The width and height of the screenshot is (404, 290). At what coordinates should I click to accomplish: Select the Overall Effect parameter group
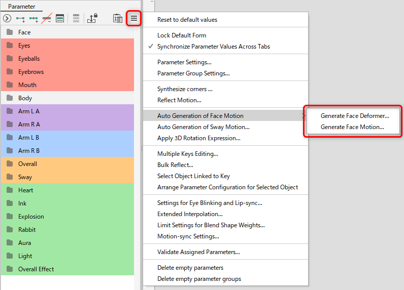coord(68,269)
